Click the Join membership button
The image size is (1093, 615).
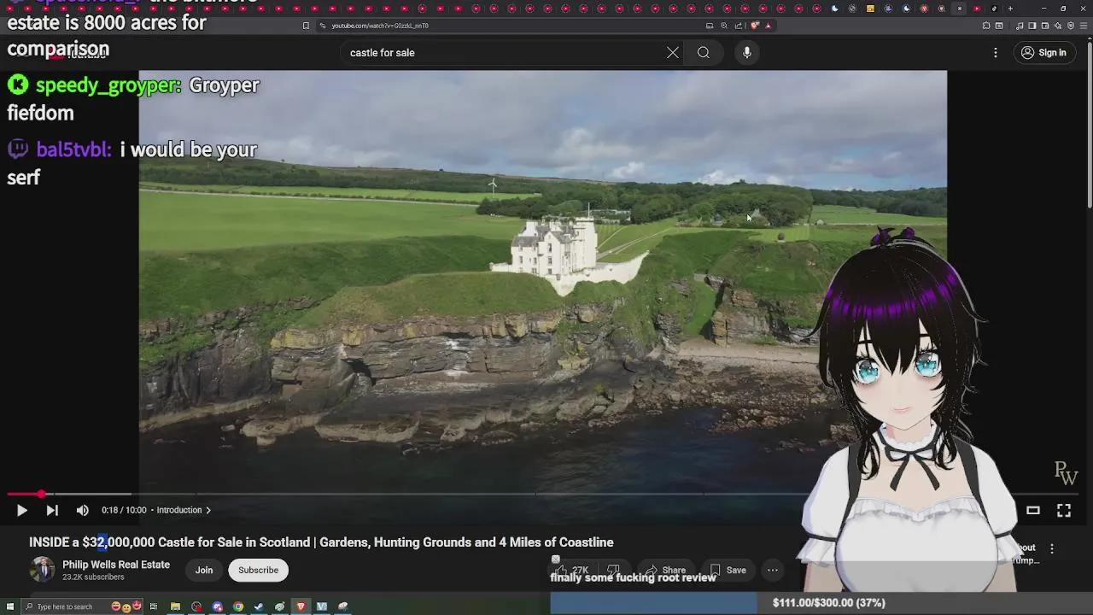coord(203,570)
